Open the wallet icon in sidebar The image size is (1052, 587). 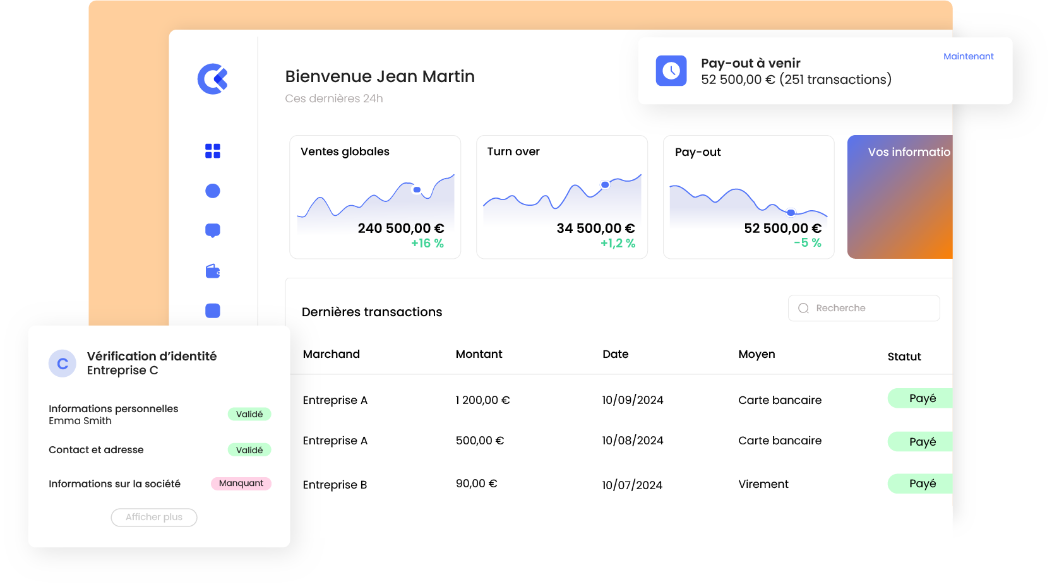pyautogui.click(x=213, y=271)
